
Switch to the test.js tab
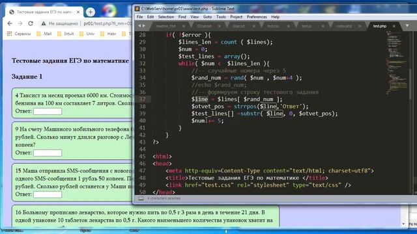coord(306,26)
